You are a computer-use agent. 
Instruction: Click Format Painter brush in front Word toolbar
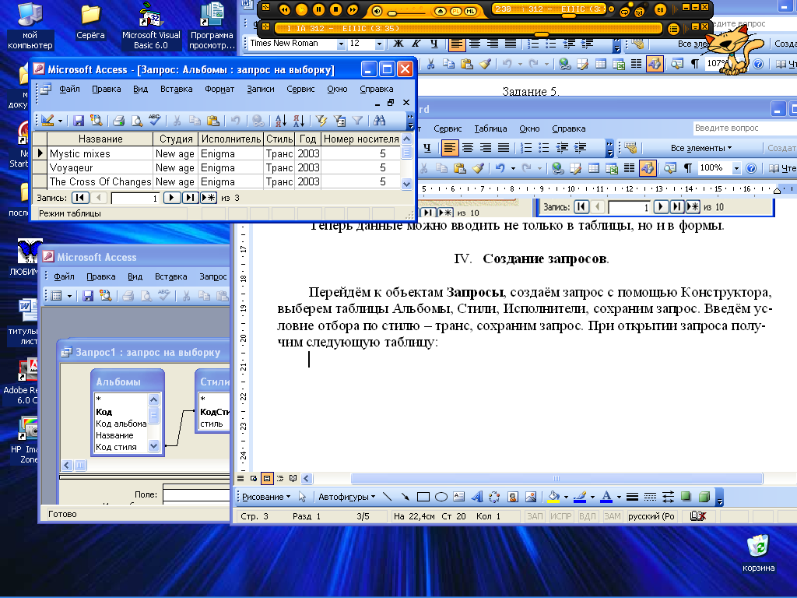click(x=478, y=168)
